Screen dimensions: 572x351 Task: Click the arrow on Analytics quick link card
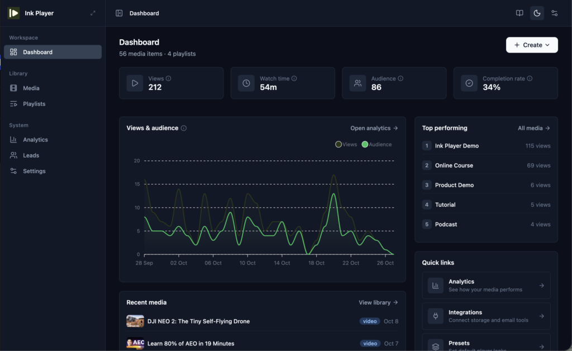[x=542, y=286]
